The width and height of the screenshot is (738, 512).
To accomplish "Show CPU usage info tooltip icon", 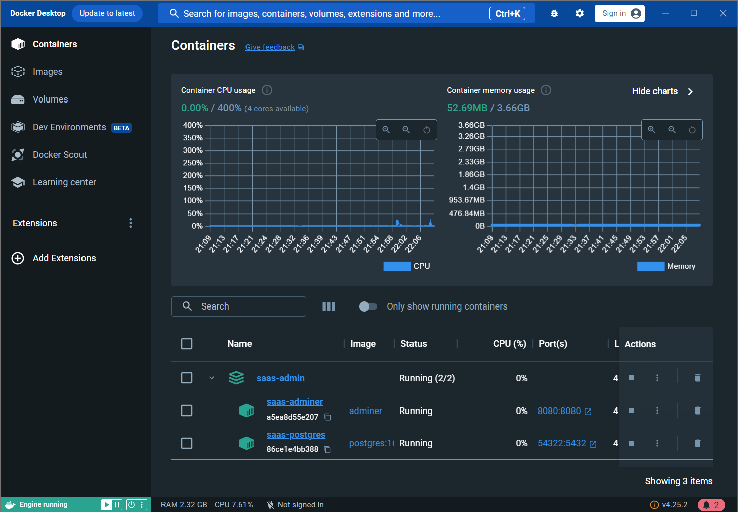I will pos(267,90).
